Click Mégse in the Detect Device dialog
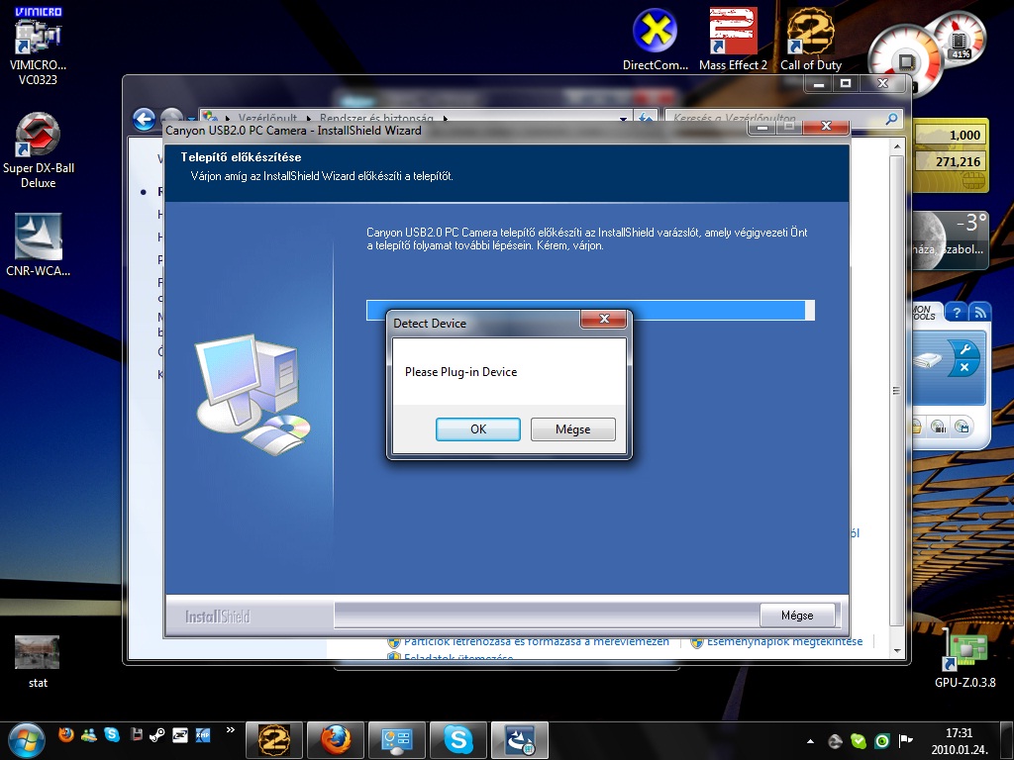 [573, 429]
